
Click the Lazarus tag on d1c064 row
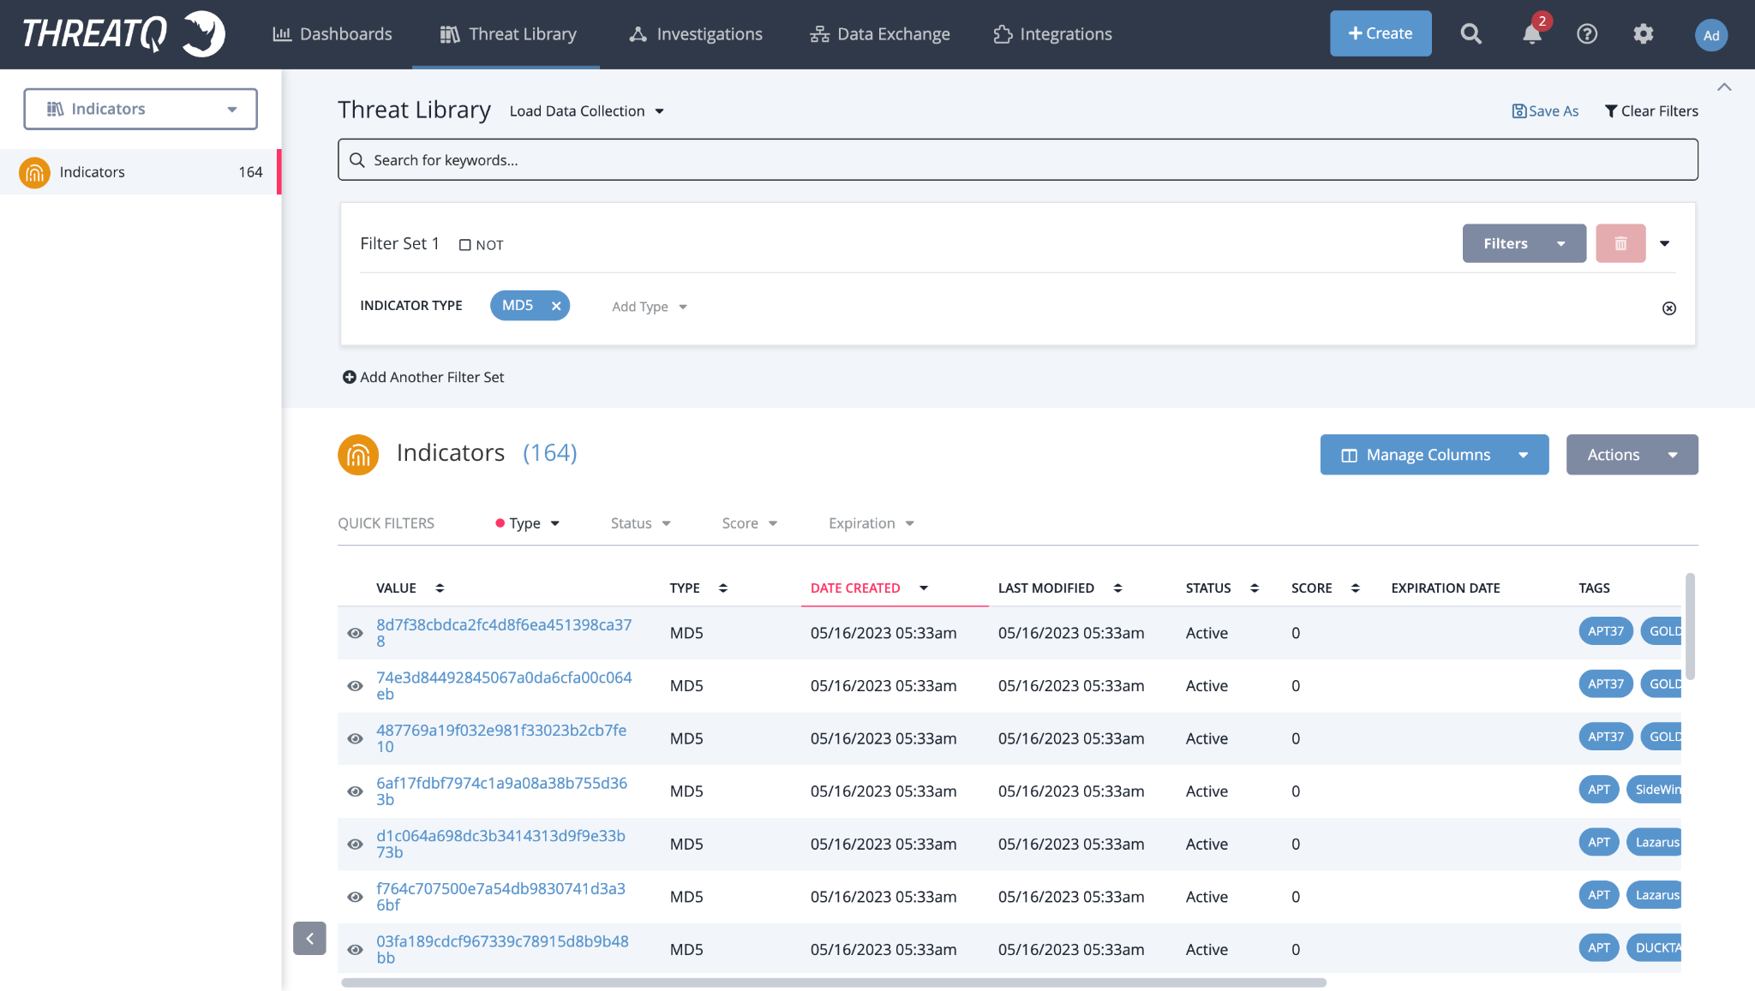pos(1654,843)
